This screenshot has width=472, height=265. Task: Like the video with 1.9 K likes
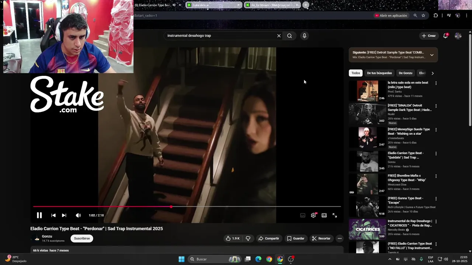point(232,239)
